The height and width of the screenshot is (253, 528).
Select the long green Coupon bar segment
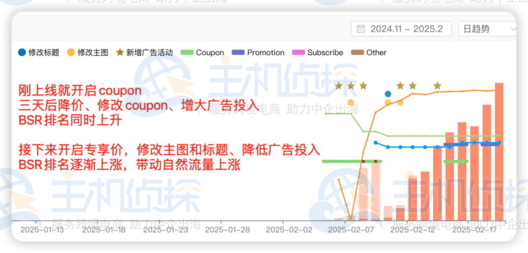[352, 161]
